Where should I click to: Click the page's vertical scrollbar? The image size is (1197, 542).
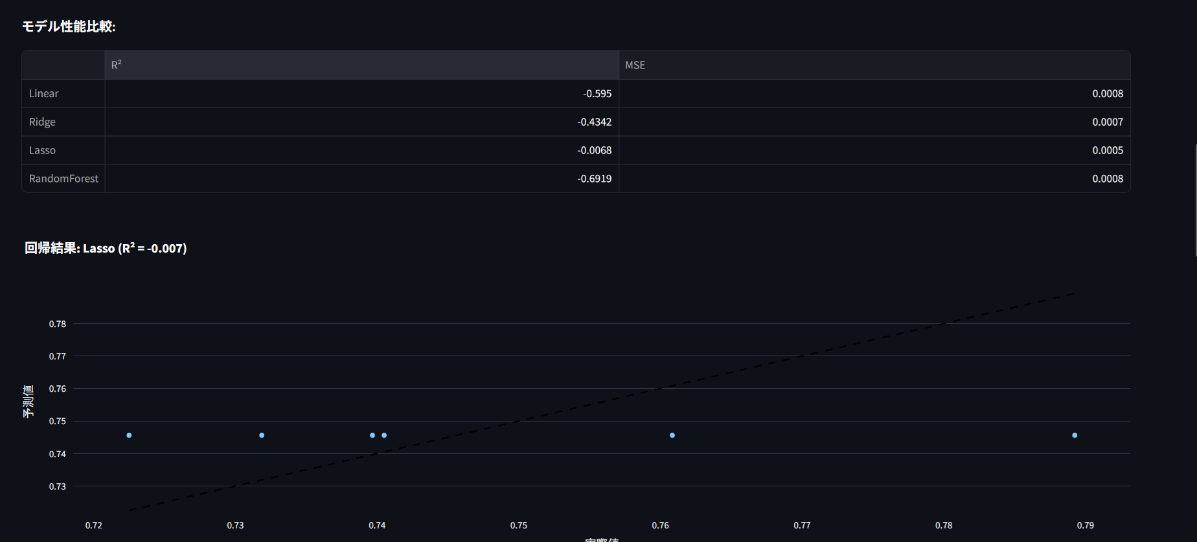click(1195, 201)
